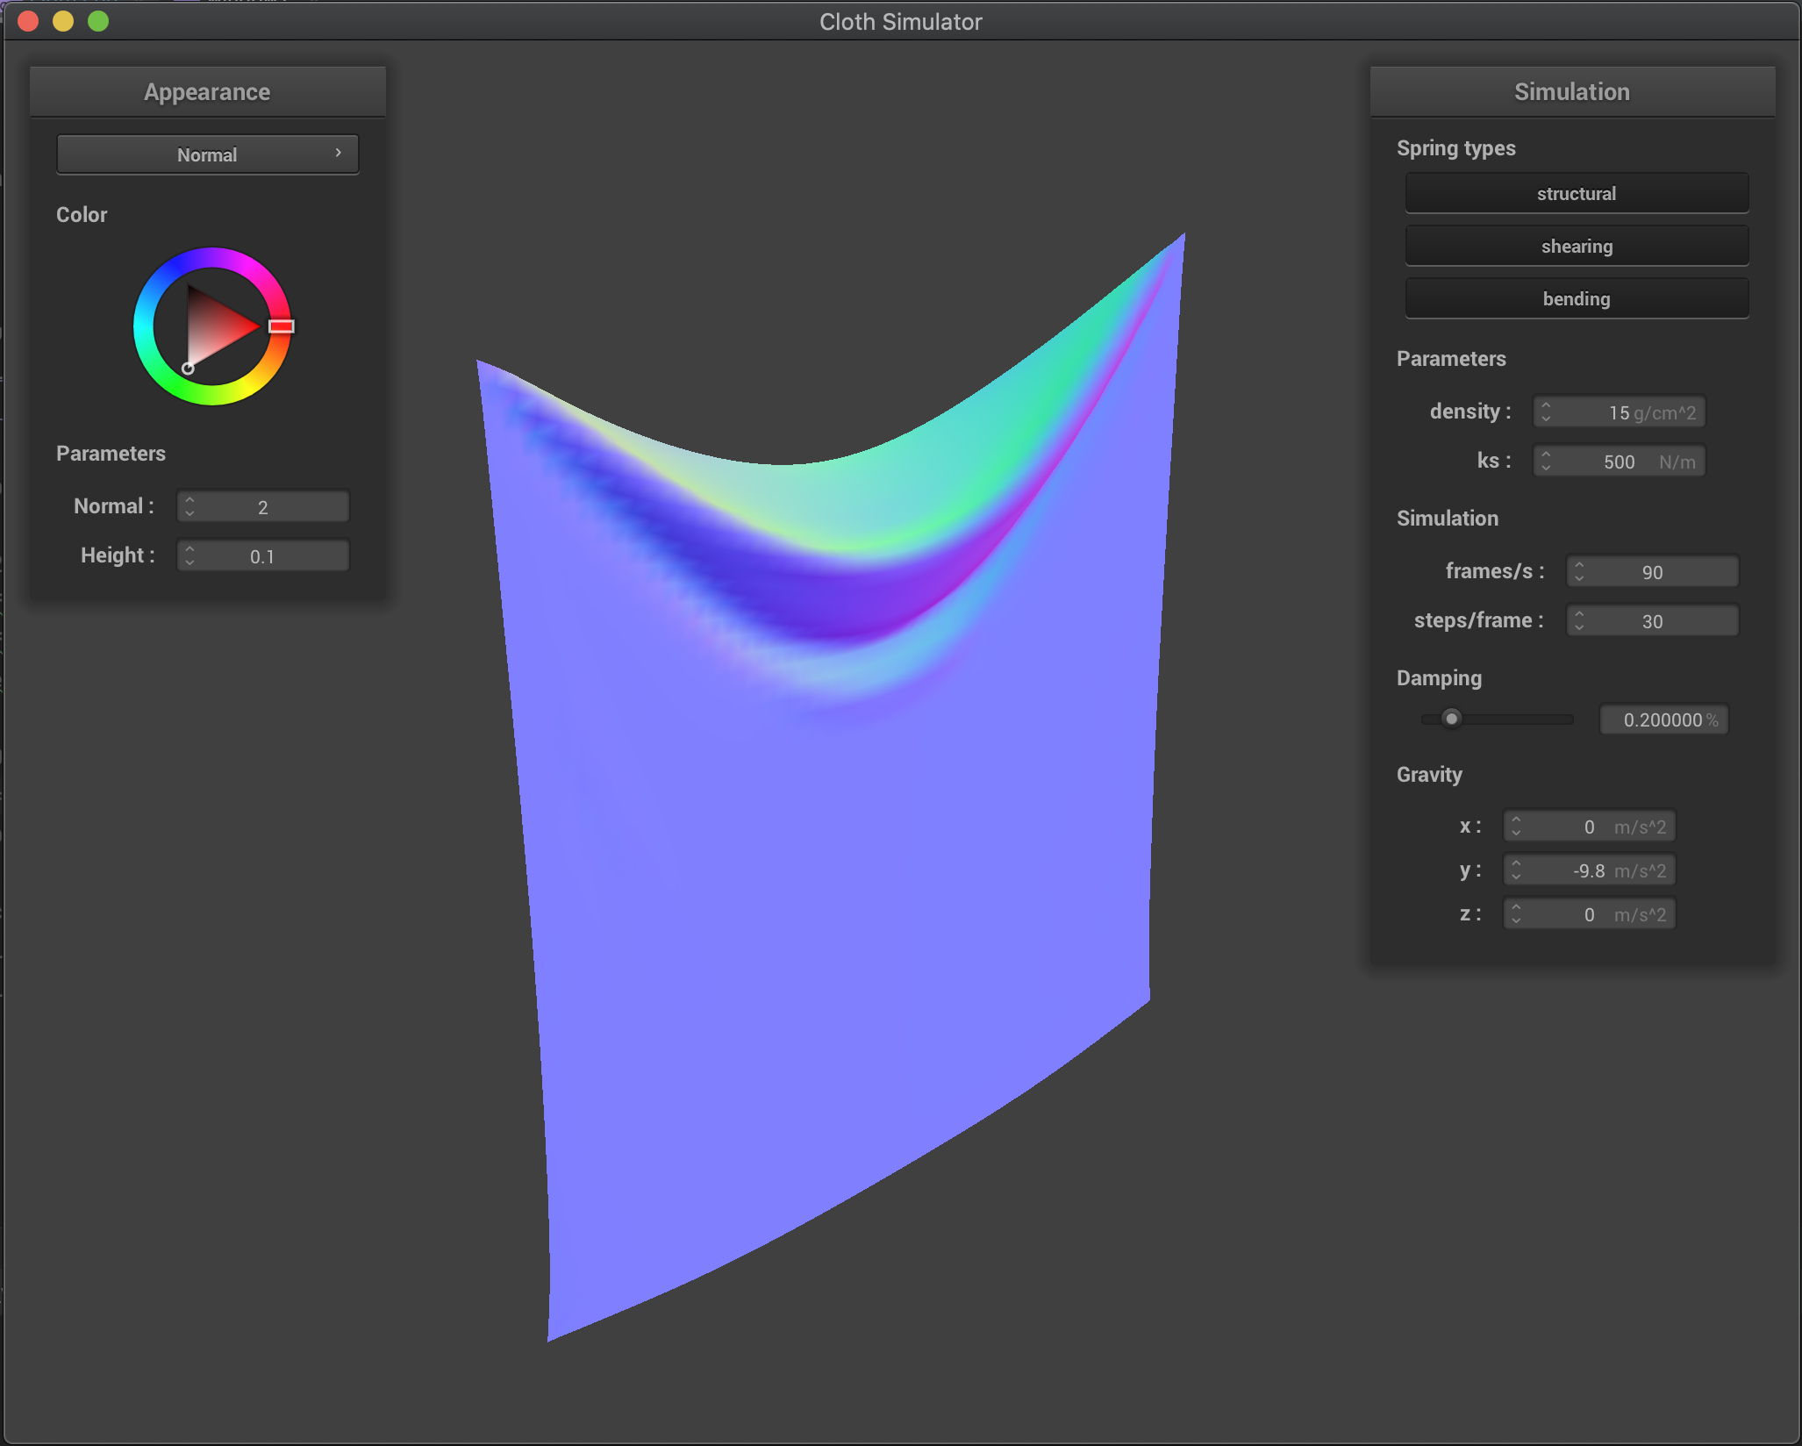Click the density stepper arrows
The image size is (1802, 1446).
[1546, 412]
